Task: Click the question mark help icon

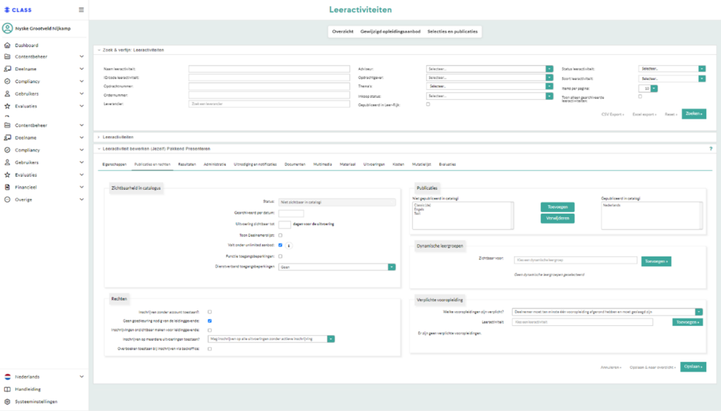Action: click(711, 148)
